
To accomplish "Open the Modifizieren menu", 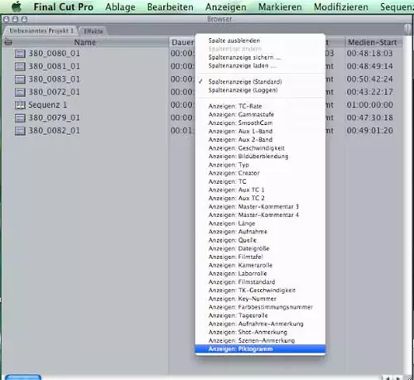I will (341, 7).
